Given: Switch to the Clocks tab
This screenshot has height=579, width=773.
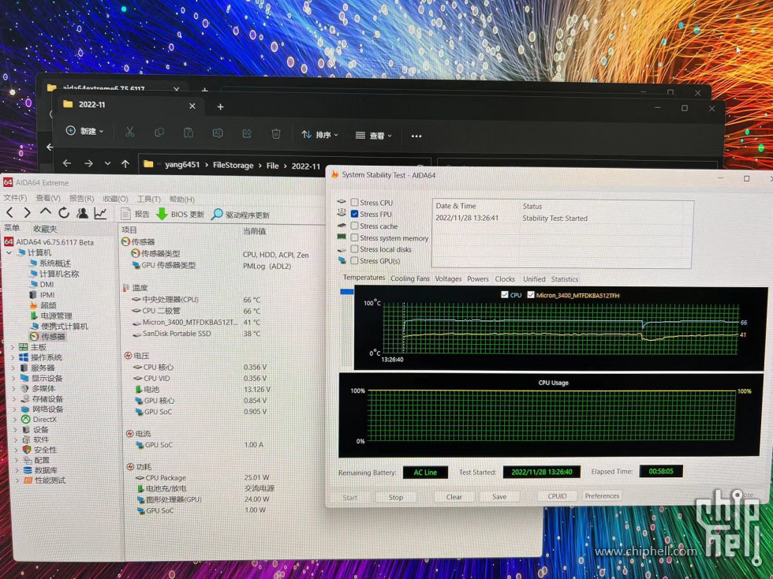Looking at the screenshot, I should coord(505,279).
